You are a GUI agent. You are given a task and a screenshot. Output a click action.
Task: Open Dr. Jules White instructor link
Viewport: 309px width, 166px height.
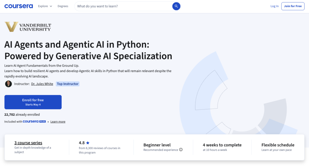(42, 84)
